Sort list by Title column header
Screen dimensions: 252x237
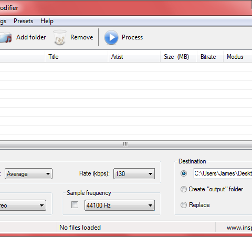click(x=76, y=57)
